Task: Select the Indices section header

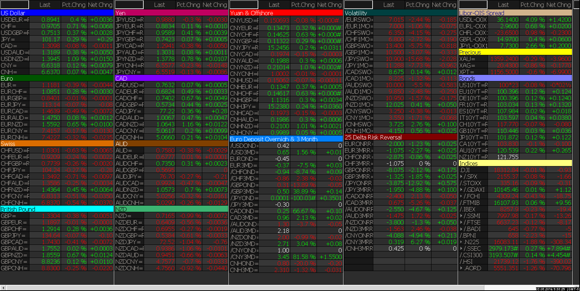Action: click(x=515, y=163)
